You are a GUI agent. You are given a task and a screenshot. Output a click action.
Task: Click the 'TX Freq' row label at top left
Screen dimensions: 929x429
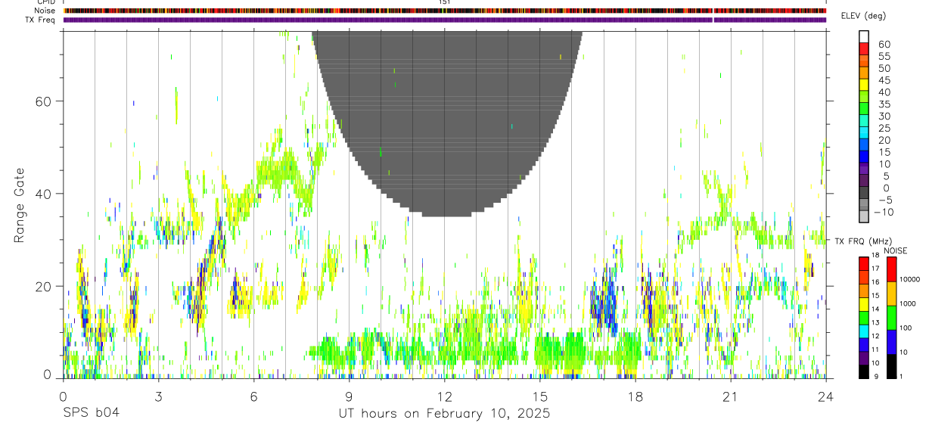pos(41,20)
